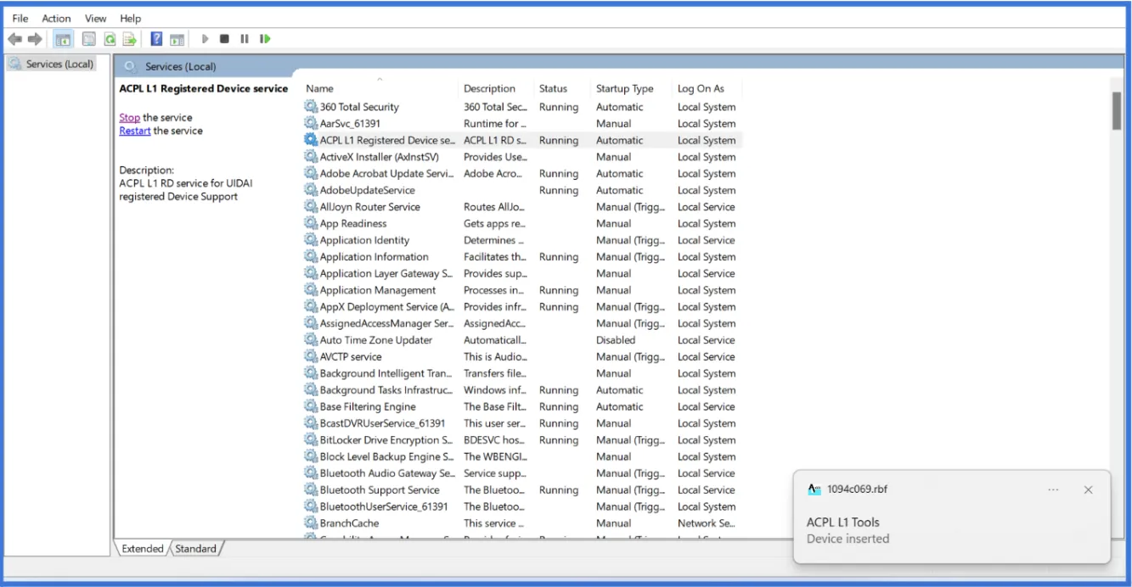Toggle Show/Hide Action Pane toolbar icon
This screenshot has width=1132, height=587.
tap(177, 39)
